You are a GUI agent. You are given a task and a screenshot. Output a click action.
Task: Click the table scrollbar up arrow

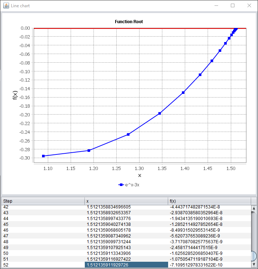[x=254, y=208]
